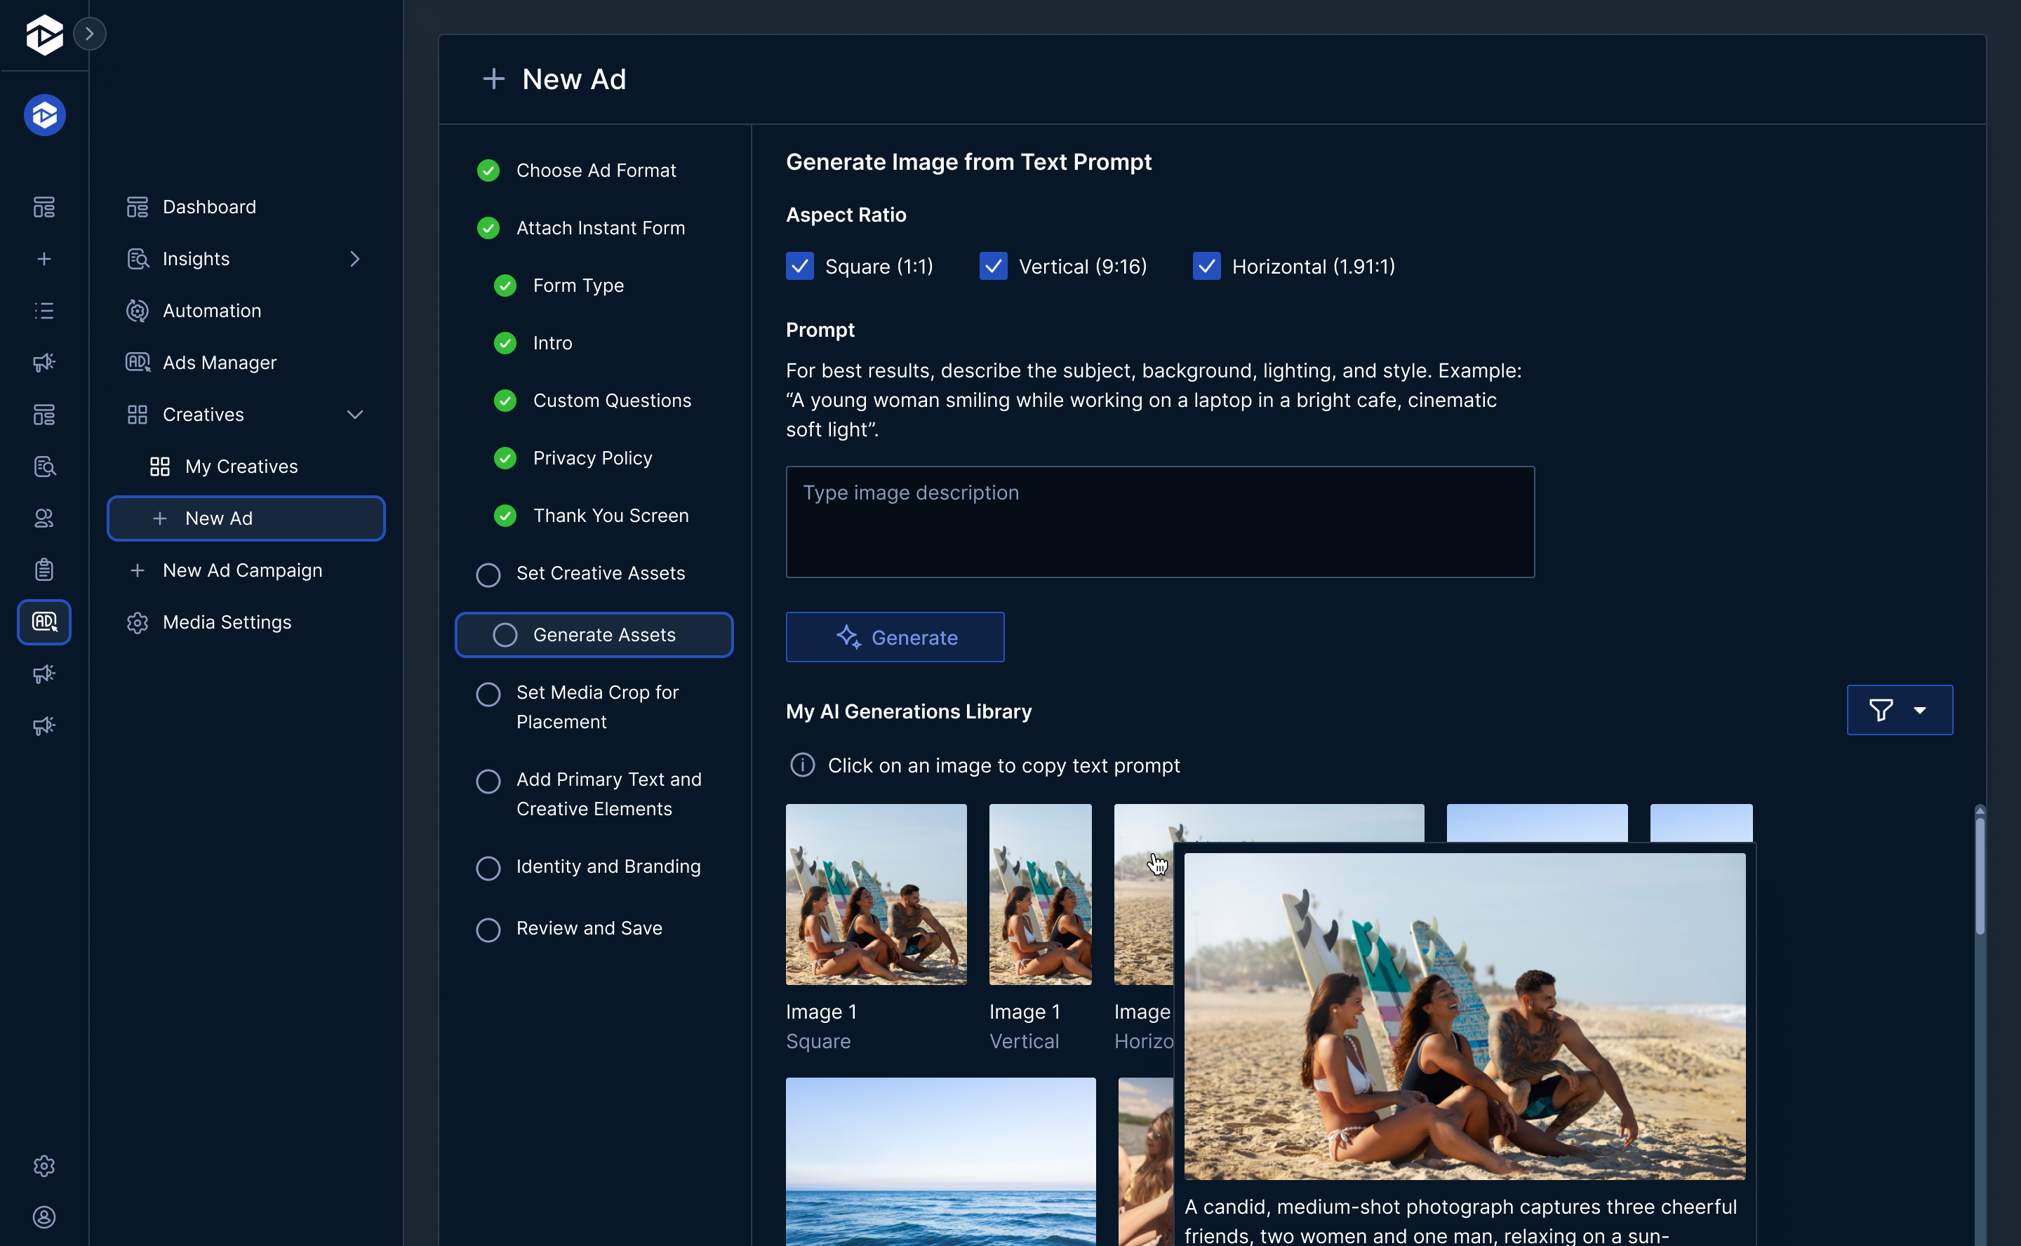2021x1246 pixels.
Task: Click the vertical scrollbar on the right edge
Action: point(1979,873)
